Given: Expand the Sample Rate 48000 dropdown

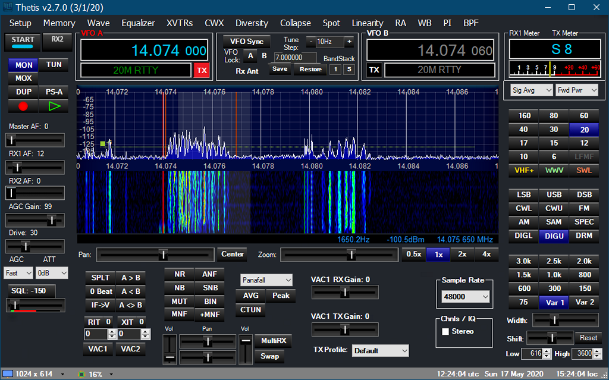Looking at the screenshot, I should tap(466, 297).
